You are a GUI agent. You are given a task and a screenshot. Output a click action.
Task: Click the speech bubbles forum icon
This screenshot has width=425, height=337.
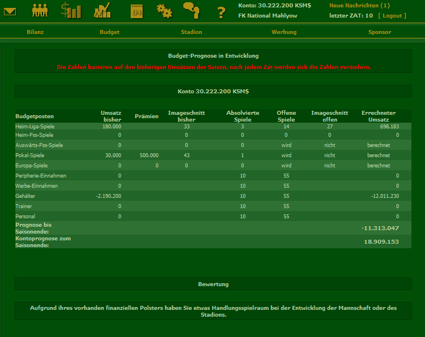point(191,10)
